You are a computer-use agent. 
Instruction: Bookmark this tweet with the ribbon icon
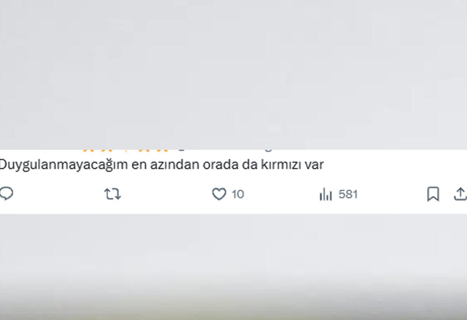click(x=433, y=194)
